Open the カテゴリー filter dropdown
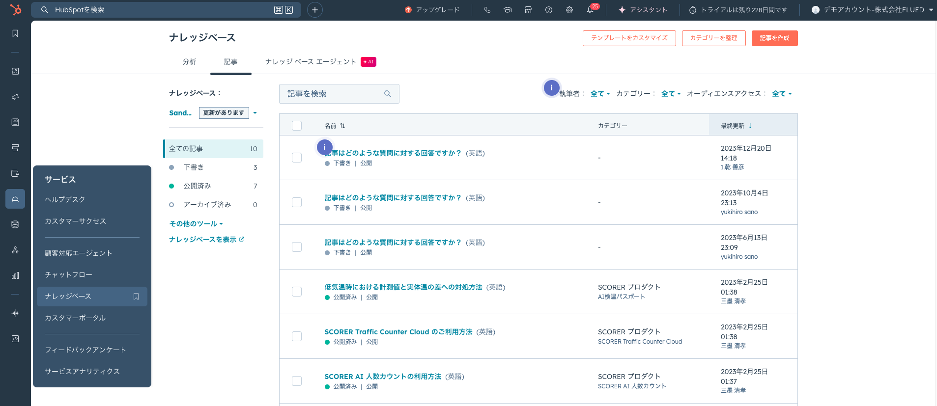 pos(671,94)
